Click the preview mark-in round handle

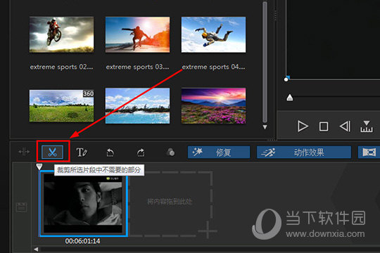point(286,79)
